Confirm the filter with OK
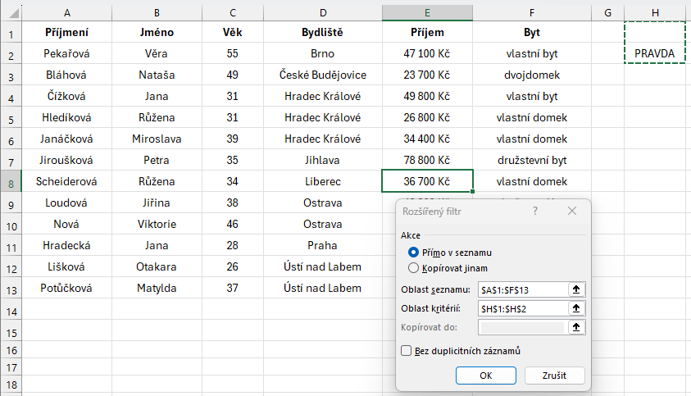691x396 pixels. (x=485, y=376)
